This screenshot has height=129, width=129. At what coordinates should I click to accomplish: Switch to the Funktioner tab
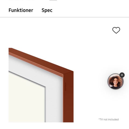(x=21, y=10)
